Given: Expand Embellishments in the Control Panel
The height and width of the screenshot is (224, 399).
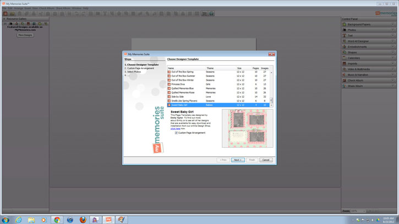Looking at the screenshot, I should 369,47.
